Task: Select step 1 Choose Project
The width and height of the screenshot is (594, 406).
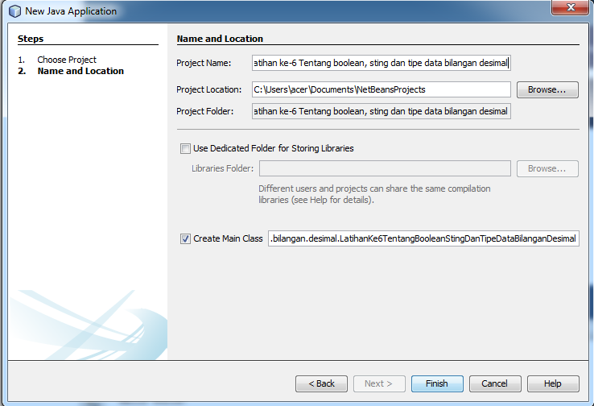Action: coord(67,60)
